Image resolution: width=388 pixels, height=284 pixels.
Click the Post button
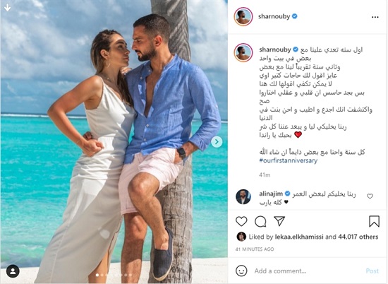pos(372,271)
